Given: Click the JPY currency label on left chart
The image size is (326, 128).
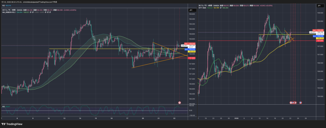Looking at the screenshot, I should pyautogui.click(x=191, y=10).
